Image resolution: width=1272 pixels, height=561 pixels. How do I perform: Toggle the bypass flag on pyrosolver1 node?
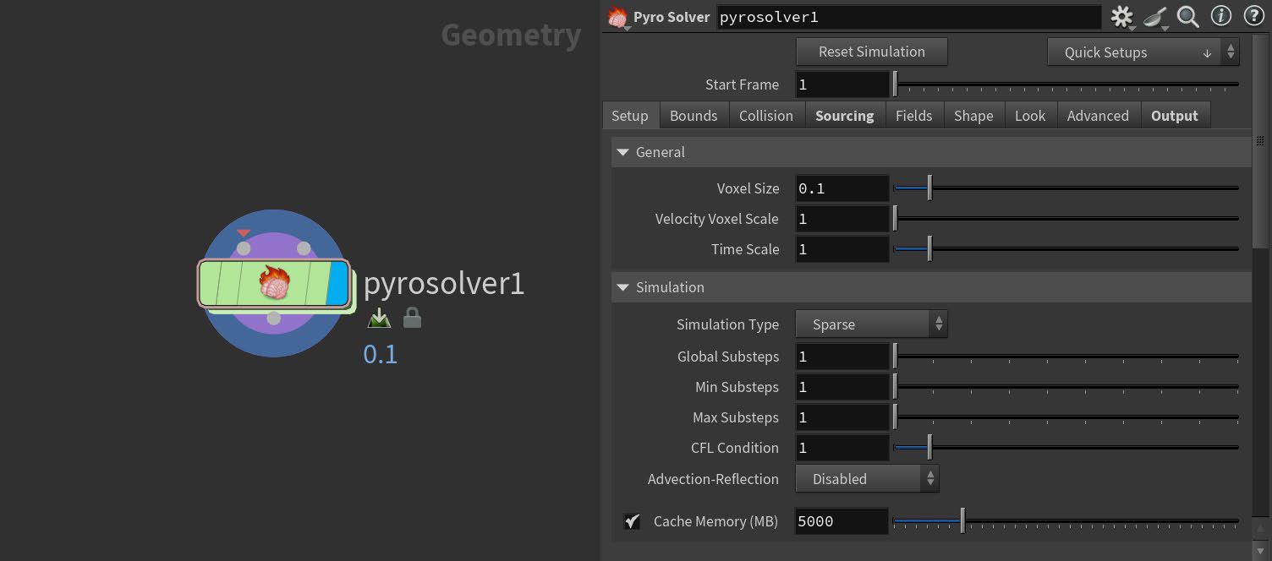(211, 283)
